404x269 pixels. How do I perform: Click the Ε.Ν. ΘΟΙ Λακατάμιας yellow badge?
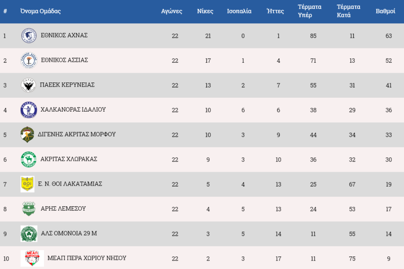(27, 184)
